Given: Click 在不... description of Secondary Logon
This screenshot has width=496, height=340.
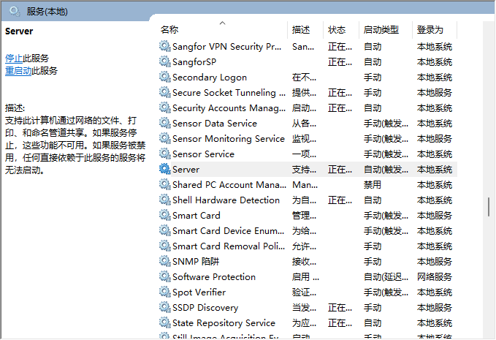Looking at the screenshot, I should [x=304, y=78].
